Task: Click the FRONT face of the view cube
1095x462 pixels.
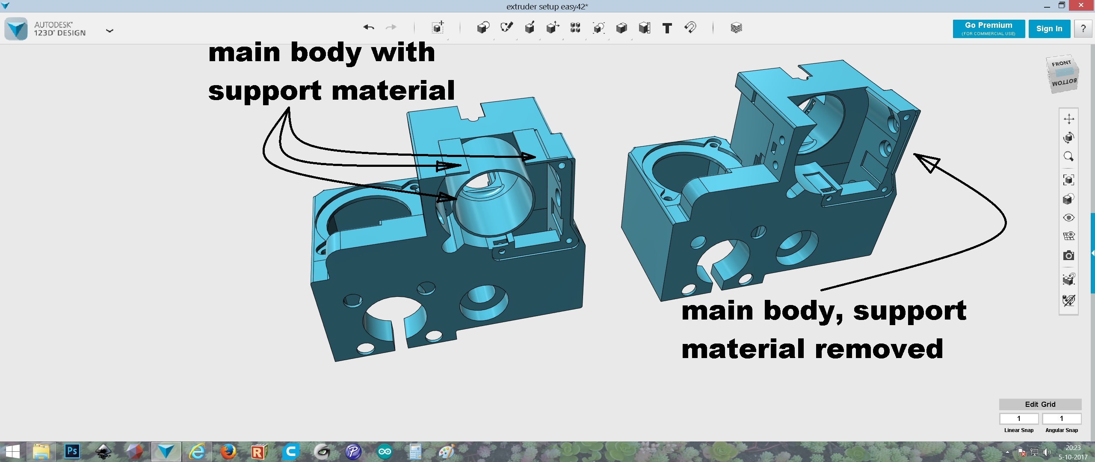Action: pyautogui.click(x=1061, y=63)
